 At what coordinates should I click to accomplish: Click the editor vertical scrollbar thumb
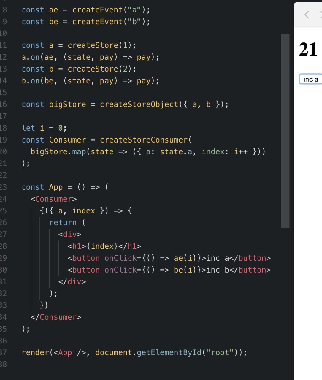[x=285, y=131]
